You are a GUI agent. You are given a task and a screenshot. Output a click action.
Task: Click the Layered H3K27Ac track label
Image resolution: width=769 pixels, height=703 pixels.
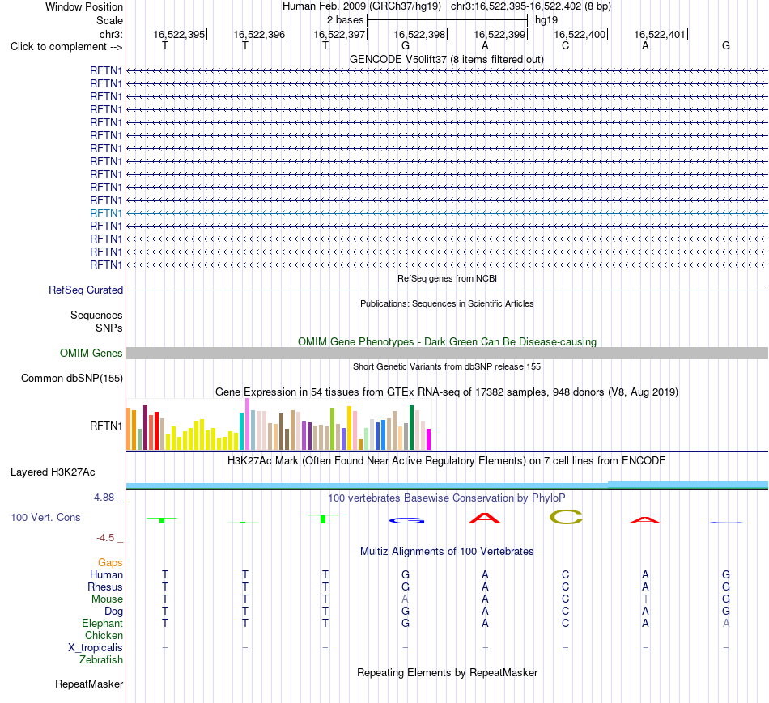(x=53, y=472)
